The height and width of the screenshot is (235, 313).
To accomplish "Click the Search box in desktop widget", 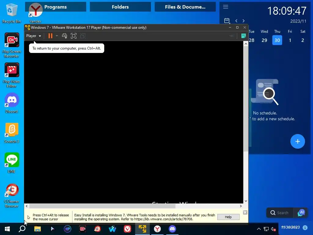I will [280, 213].
